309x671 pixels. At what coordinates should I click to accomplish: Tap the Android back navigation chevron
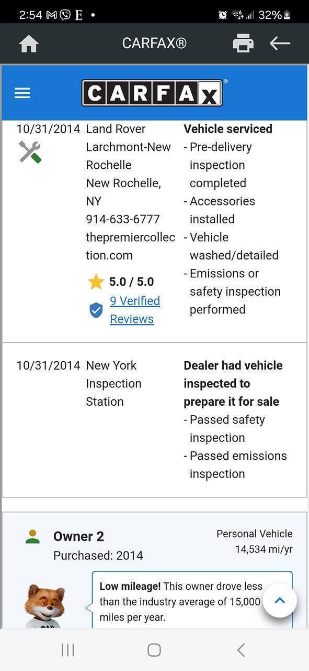tap(241, 650)
